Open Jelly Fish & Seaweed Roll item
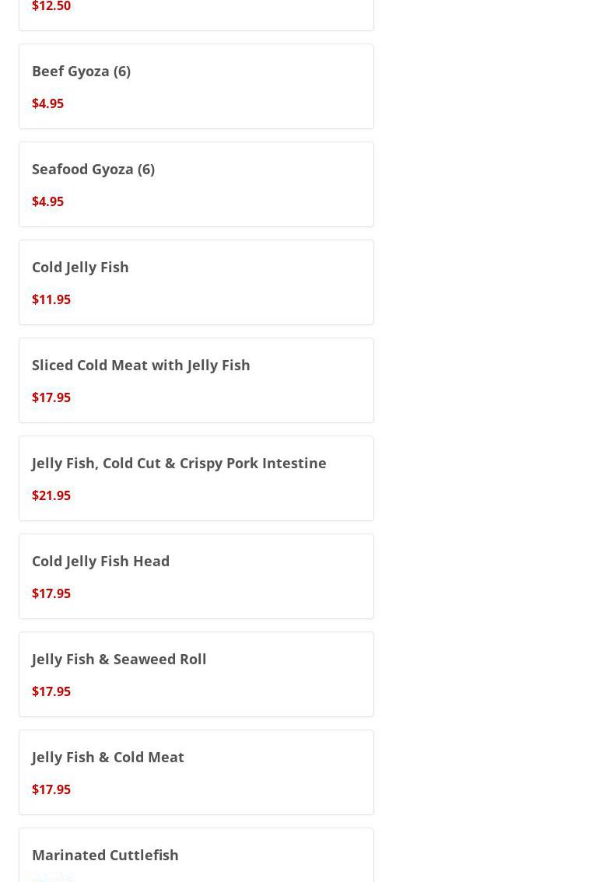 pyautogui.click(x=119, y=659)
